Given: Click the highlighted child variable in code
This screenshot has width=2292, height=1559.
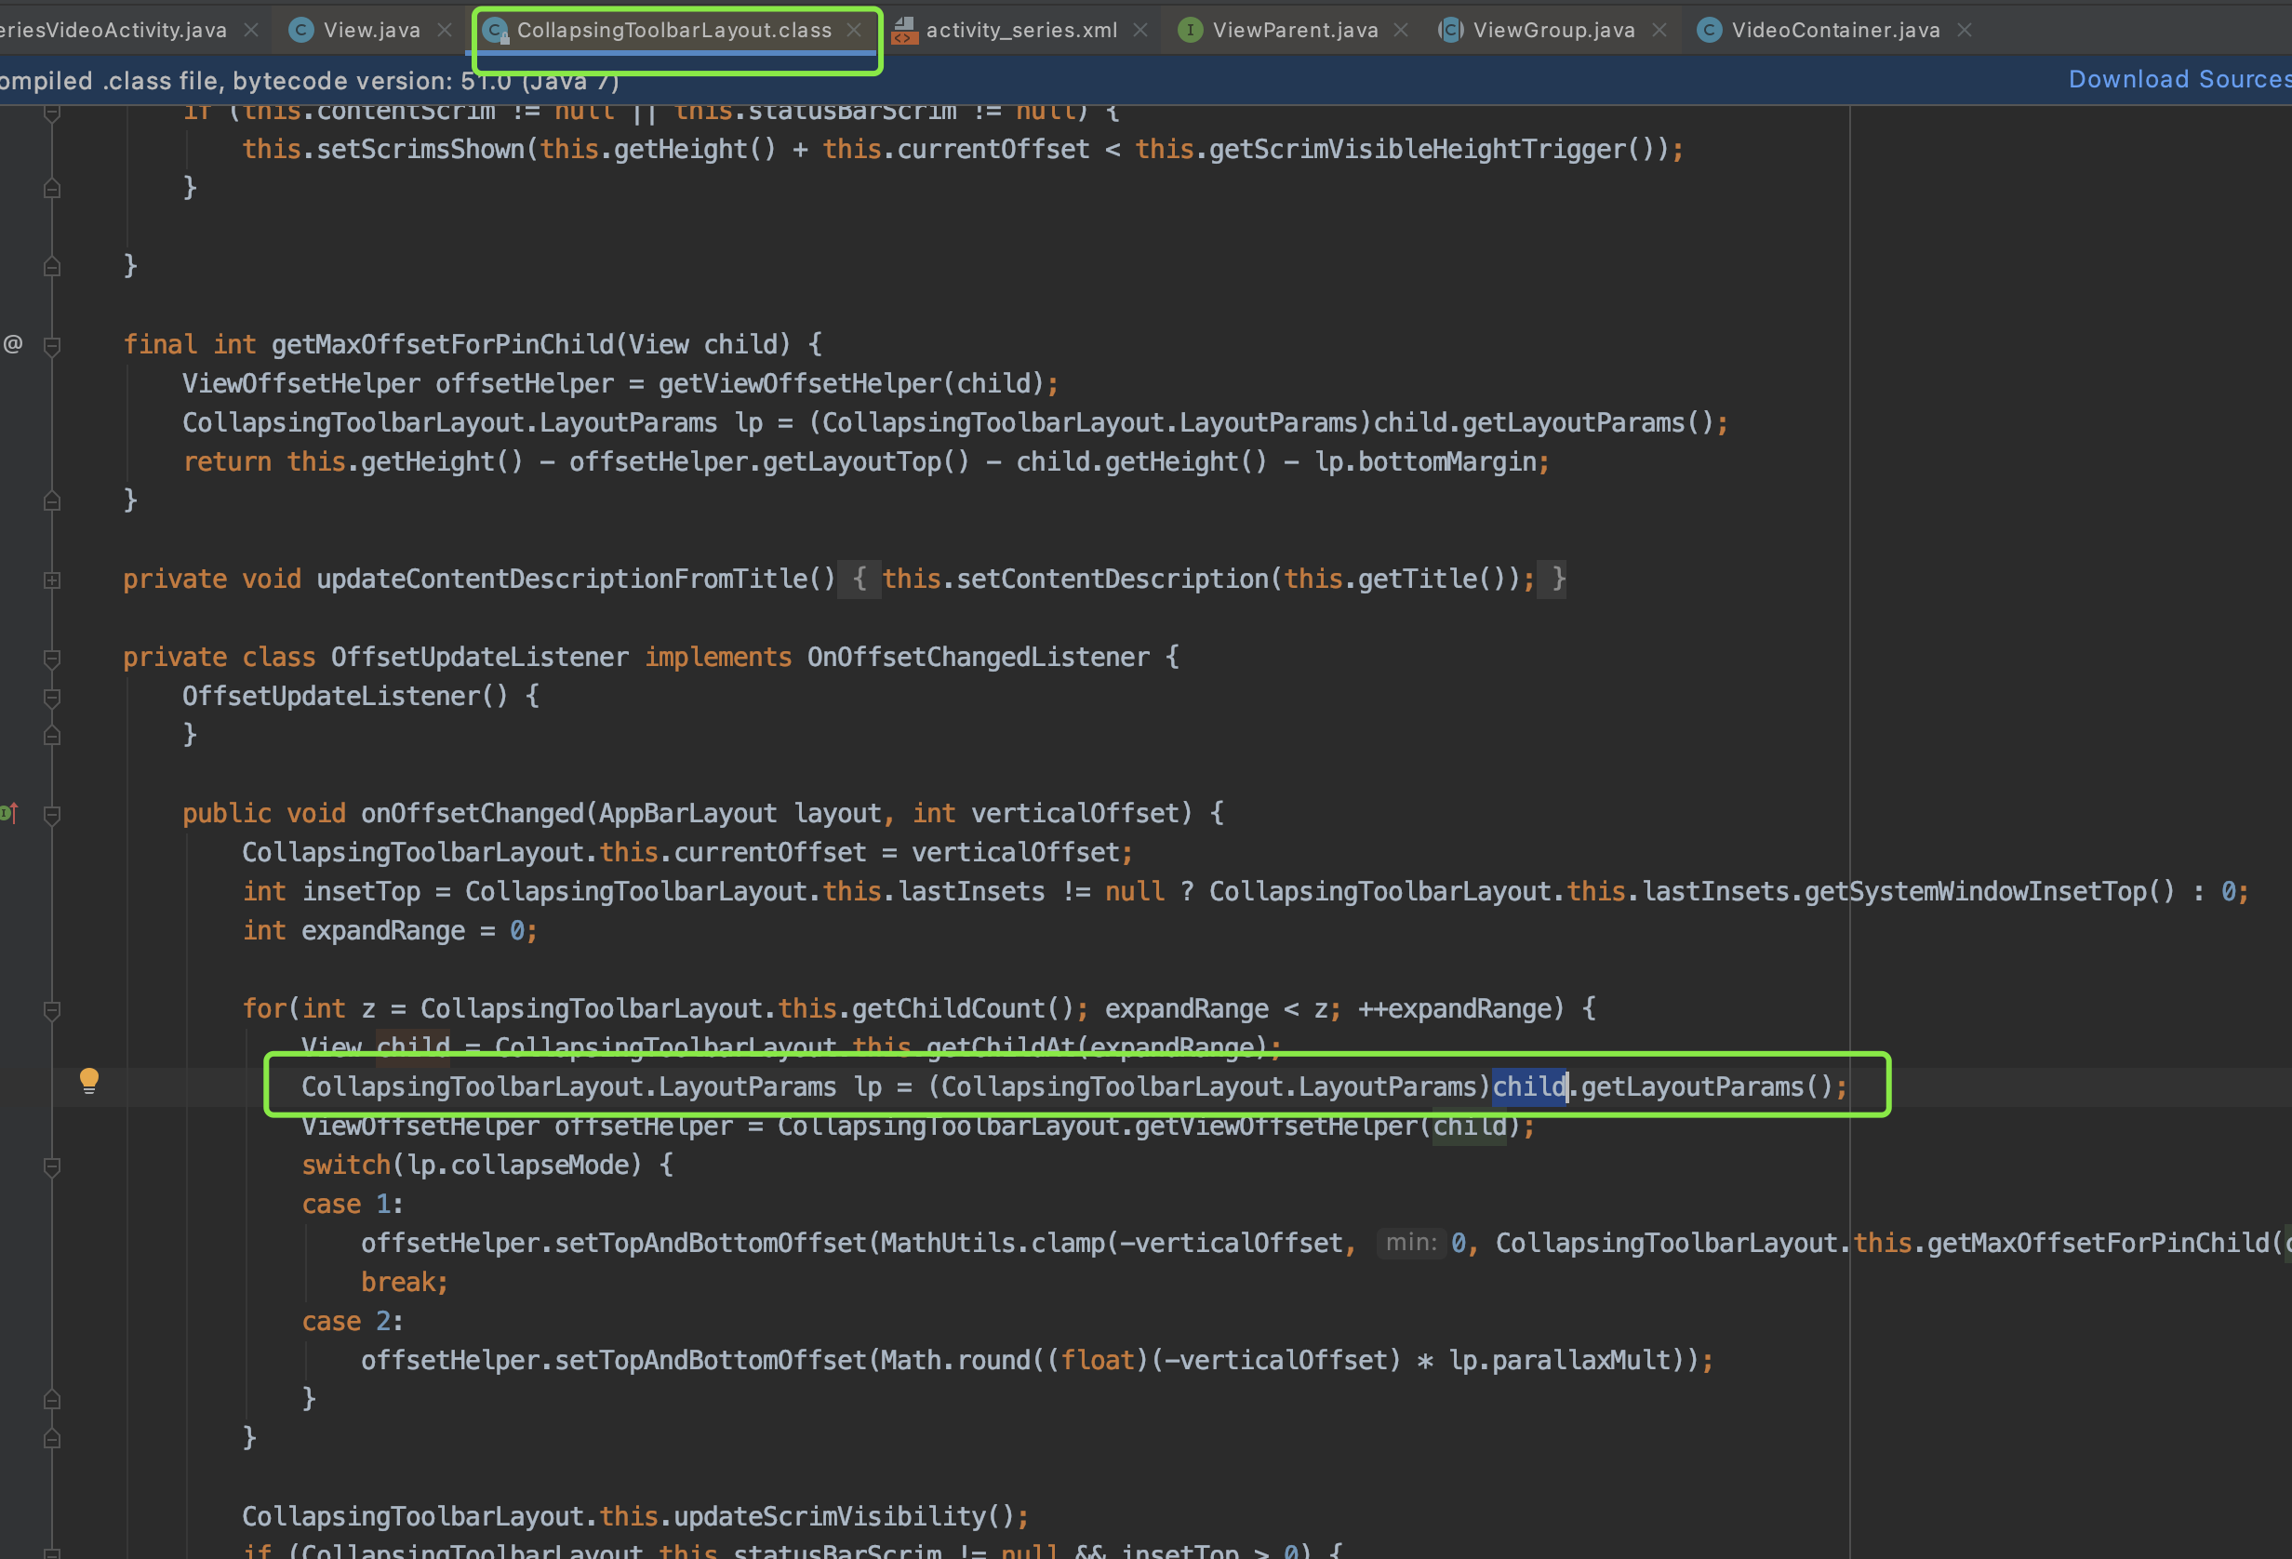Looking at the screenshot, I should click(1527, 1086).
